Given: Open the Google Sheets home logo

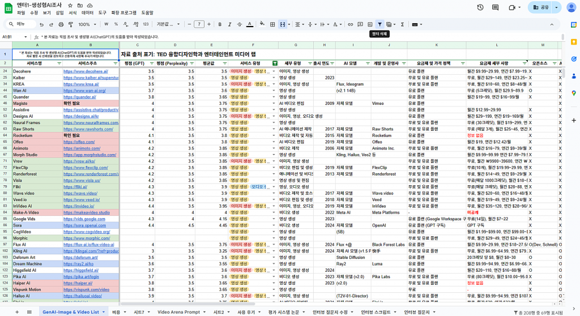Looking at the screenshot, I should 8,8.
